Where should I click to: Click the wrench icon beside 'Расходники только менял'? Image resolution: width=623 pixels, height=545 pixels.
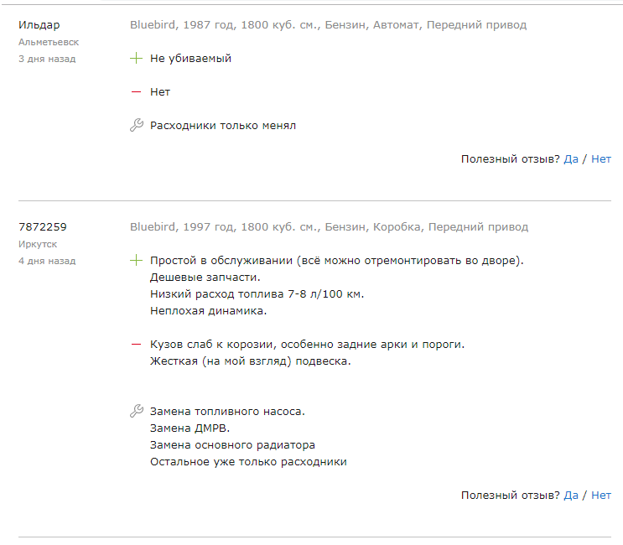pyautogui.click(x=137, y=125)
